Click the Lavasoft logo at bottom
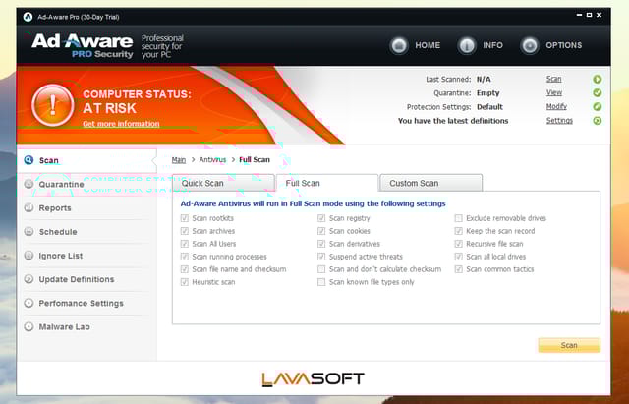Screen dimensions: 629x404 pyautogui.click(x=313, y=379)
